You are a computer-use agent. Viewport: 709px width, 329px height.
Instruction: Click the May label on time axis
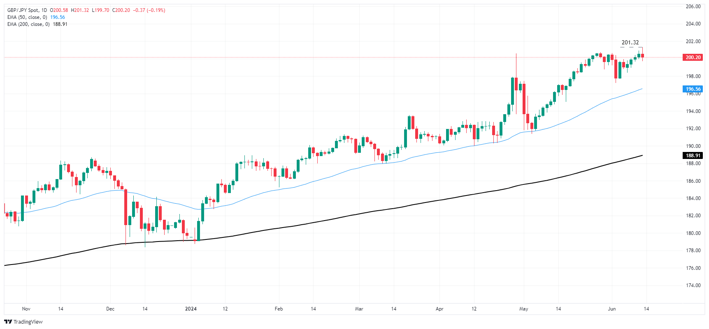(x=524, y=309)
